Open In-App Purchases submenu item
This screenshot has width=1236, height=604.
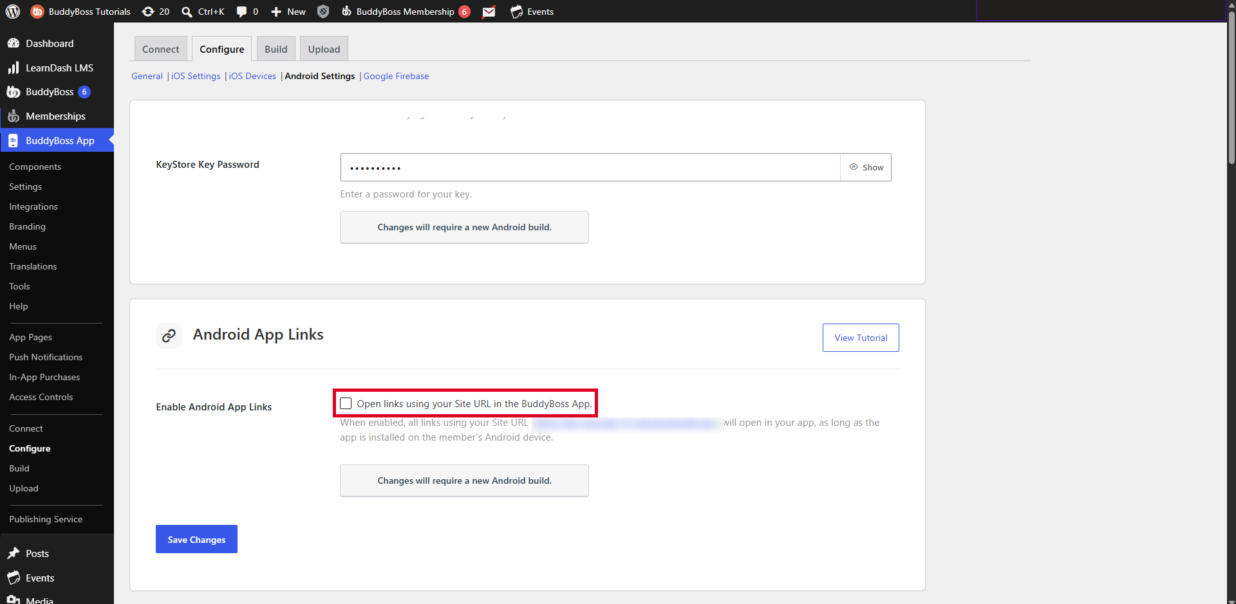(44, 377)
